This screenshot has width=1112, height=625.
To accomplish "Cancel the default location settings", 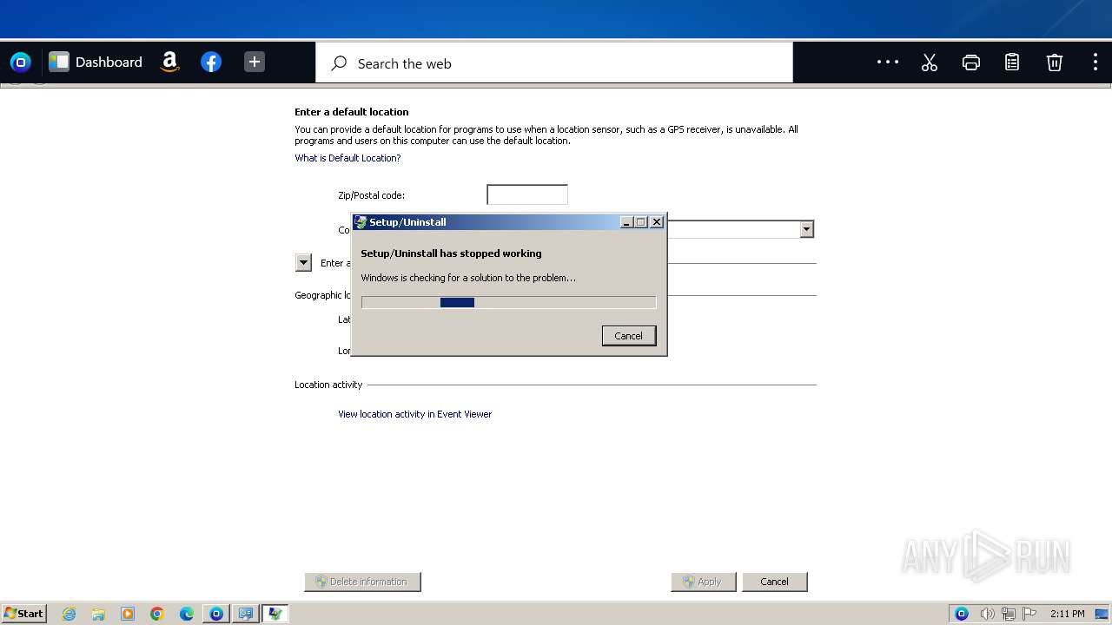I will coord(775,582).
